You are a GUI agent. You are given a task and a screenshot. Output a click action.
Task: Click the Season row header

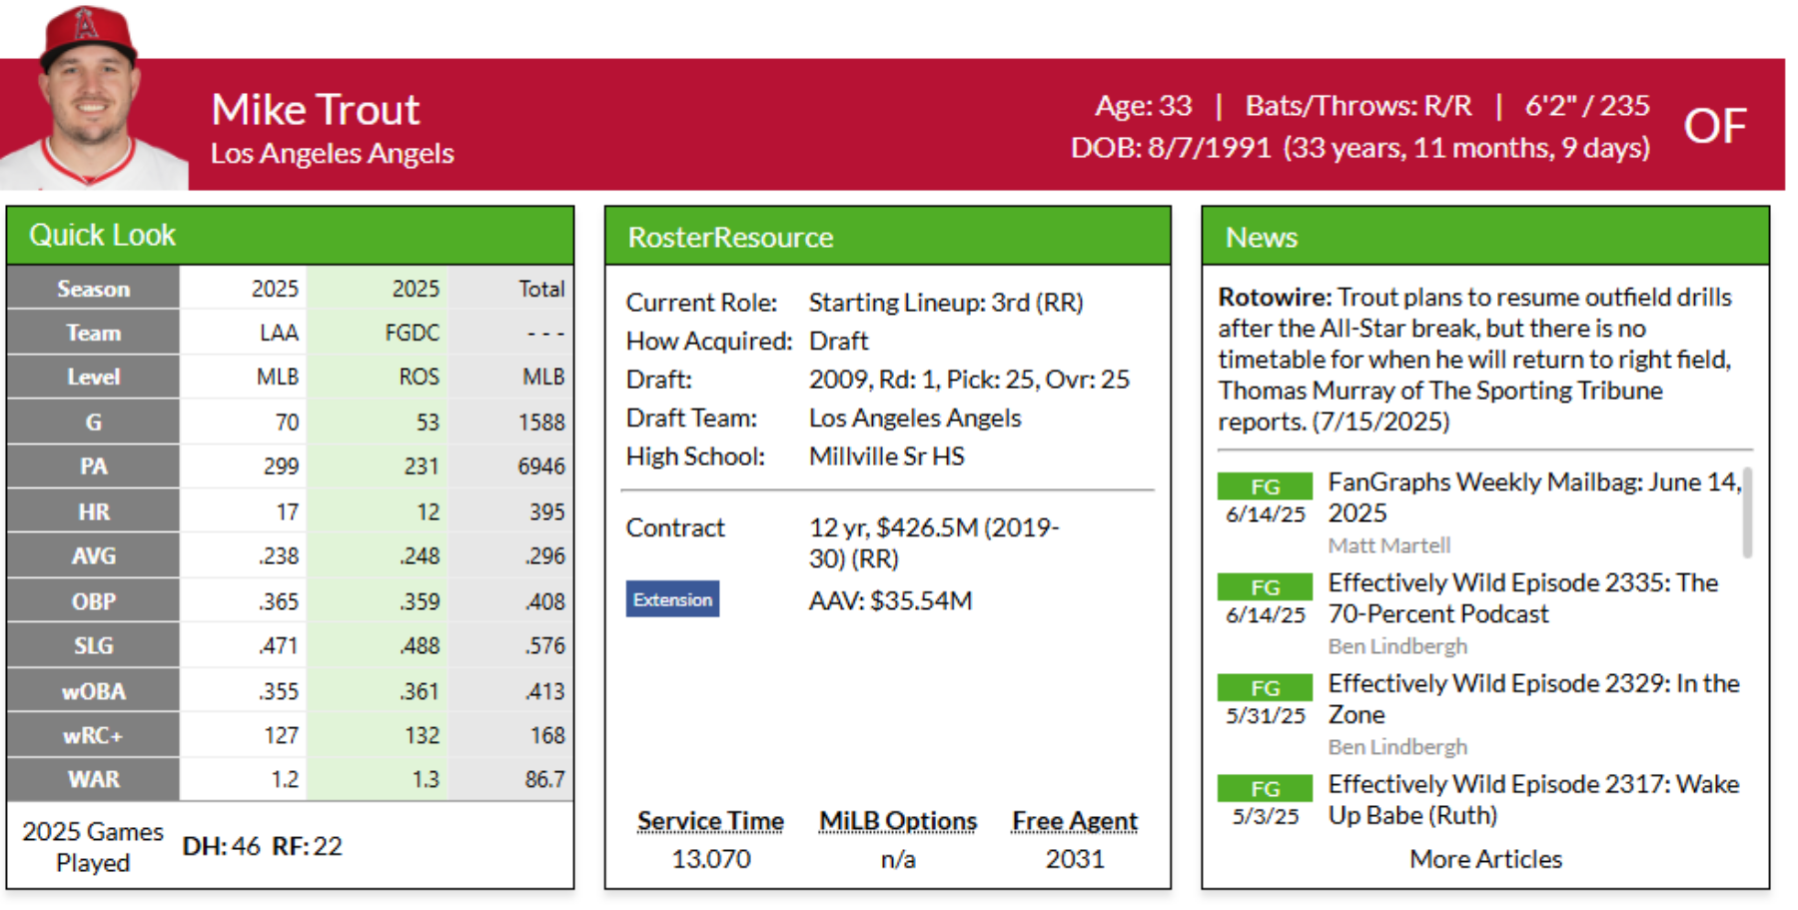93,289
